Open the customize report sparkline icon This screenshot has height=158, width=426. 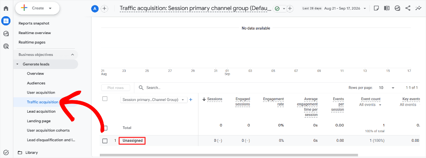(x=419, y=8)
